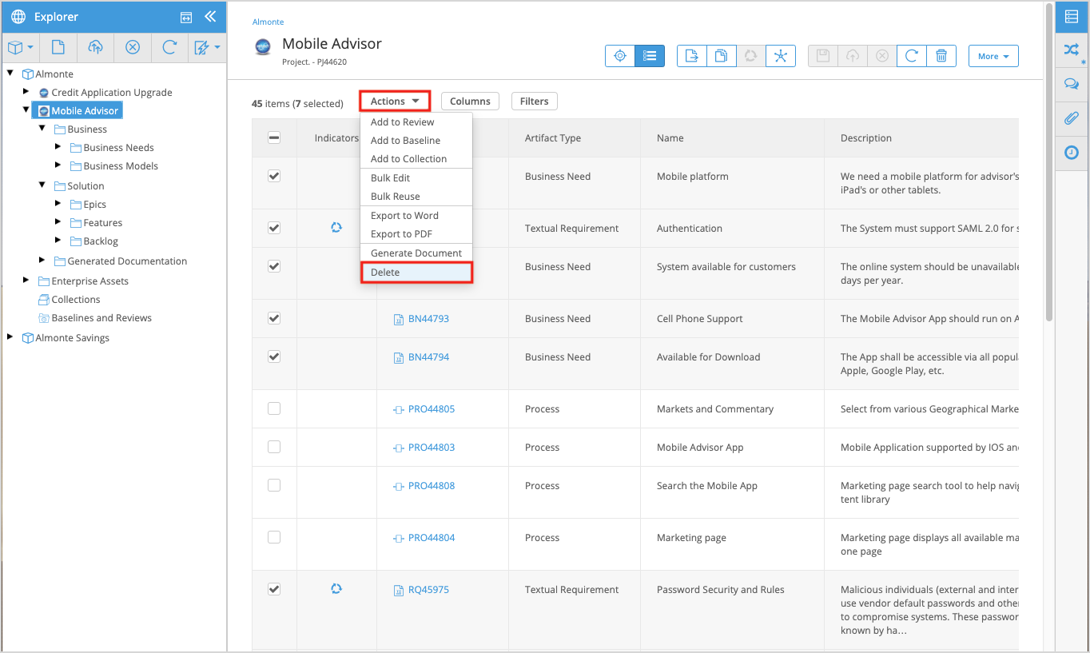Click the history clock icon in the right sidebar
1090x653 pixels.
(x=1072, y=153)
